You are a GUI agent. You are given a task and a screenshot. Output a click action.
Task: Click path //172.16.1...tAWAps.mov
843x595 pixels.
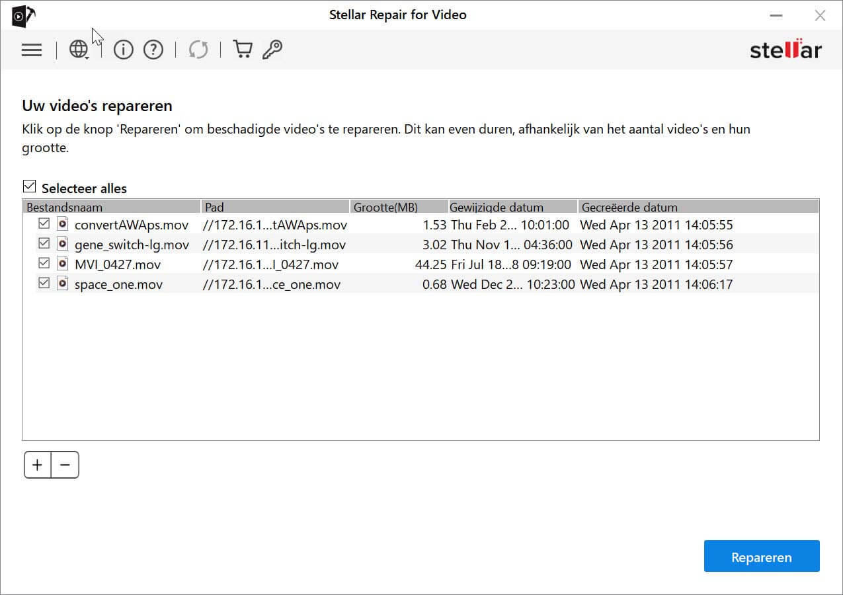click(275, 225)
